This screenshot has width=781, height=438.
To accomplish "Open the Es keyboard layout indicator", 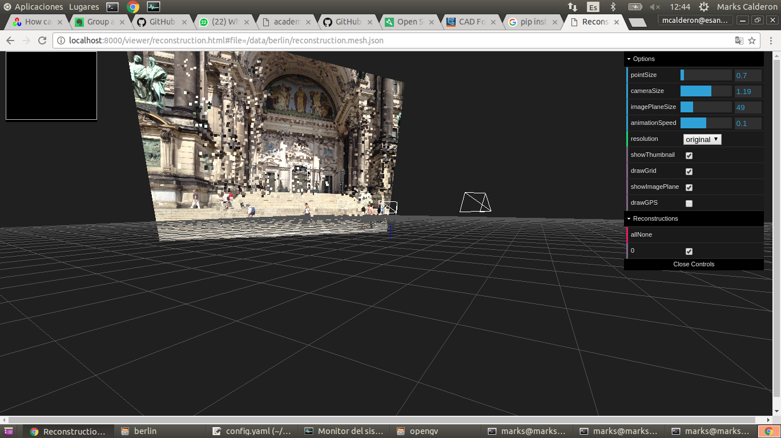I will click(593, 7).
